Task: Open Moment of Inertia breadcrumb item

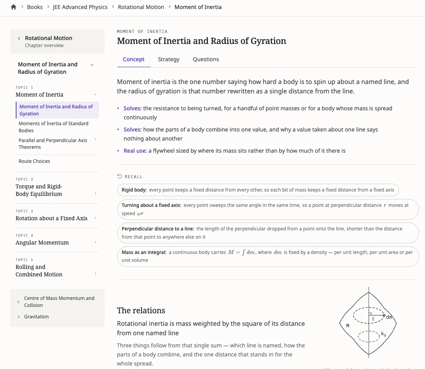Action: pos(198,7)
